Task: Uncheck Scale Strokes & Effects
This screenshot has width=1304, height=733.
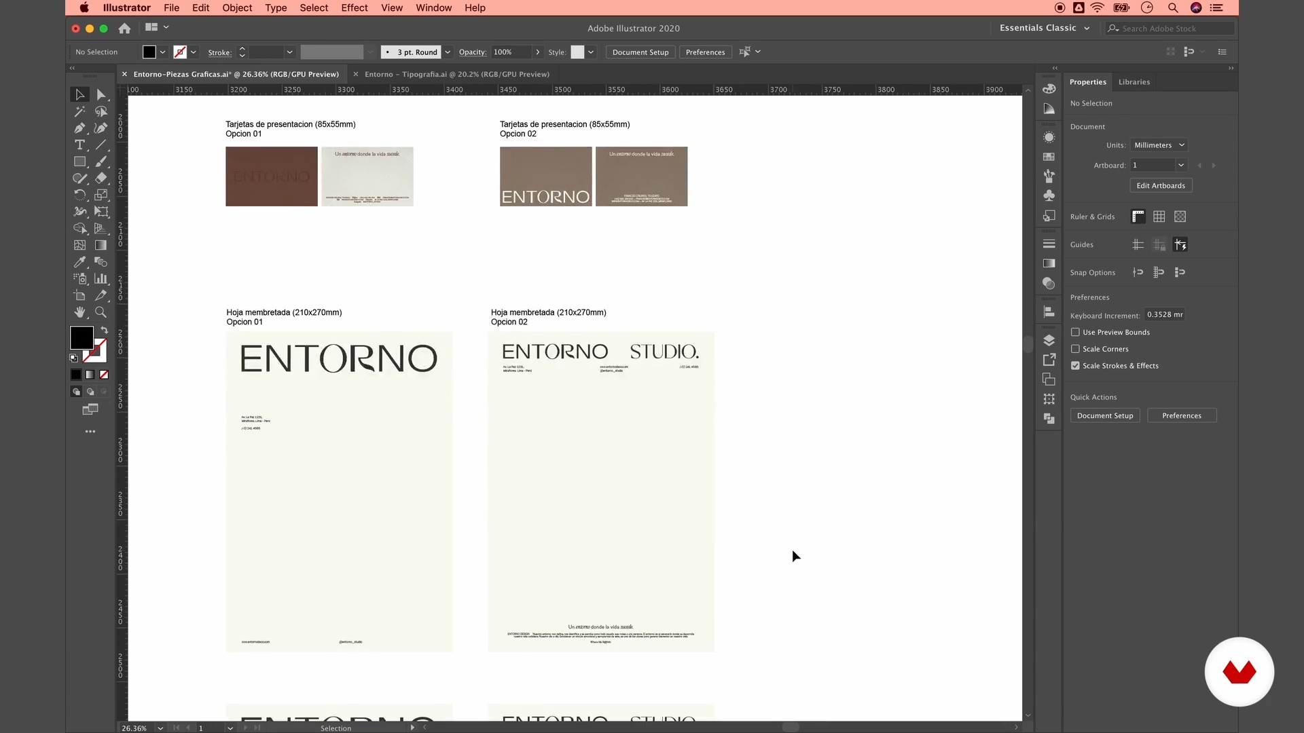Action: tap(1075, 366)
